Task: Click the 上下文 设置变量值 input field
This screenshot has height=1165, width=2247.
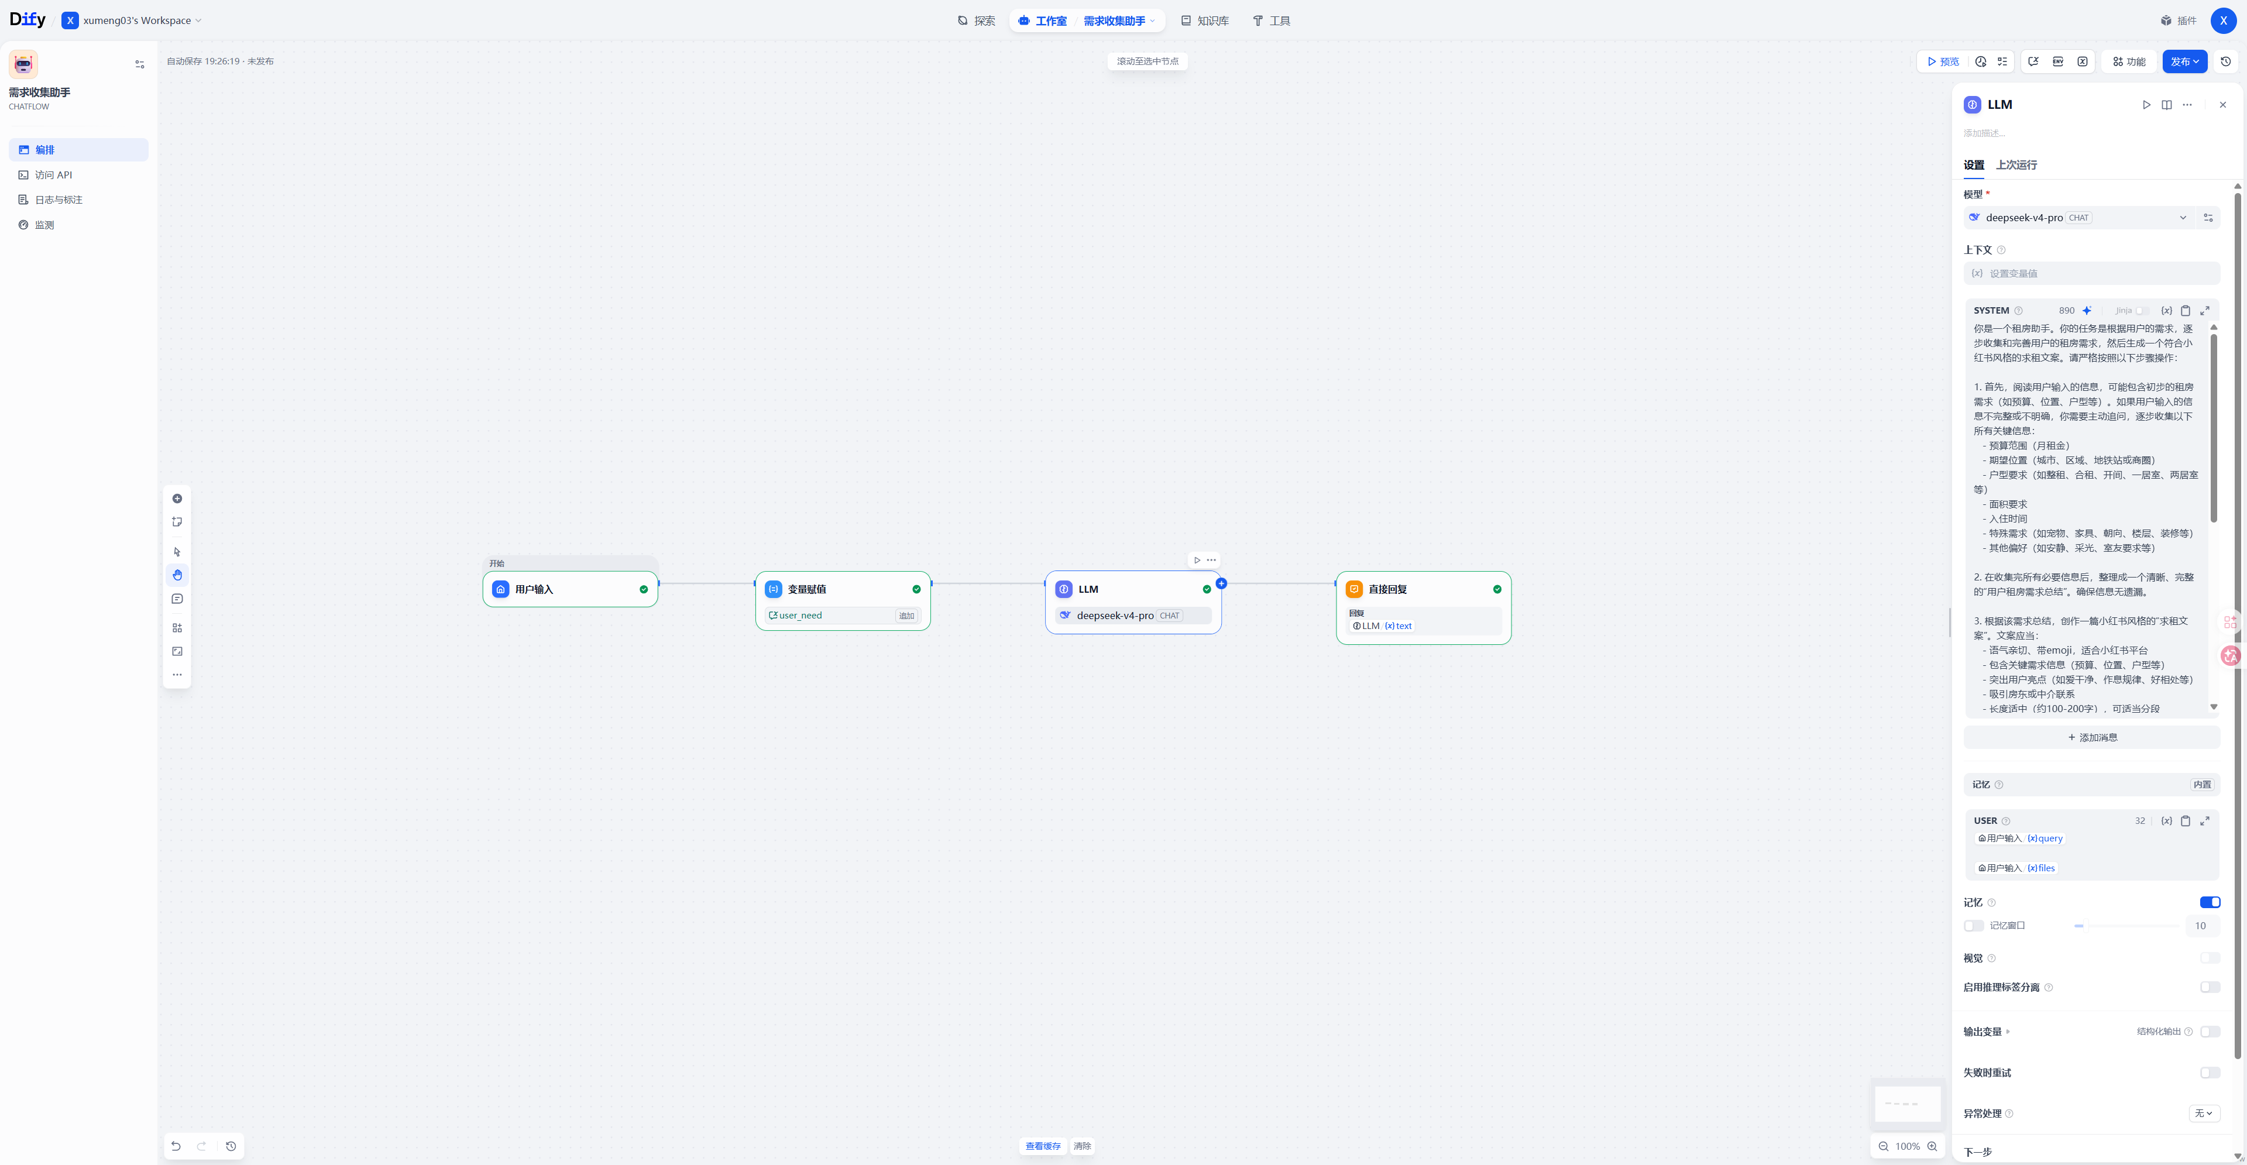Action: point(2091,274)
